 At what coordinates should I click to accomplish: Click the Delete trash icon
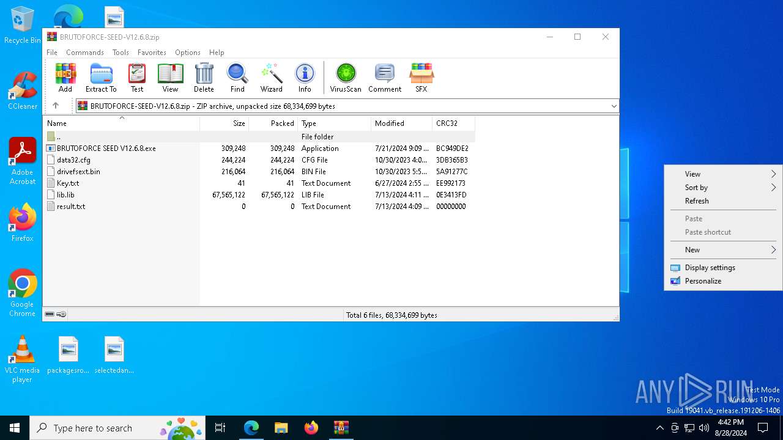pos(204,78)
